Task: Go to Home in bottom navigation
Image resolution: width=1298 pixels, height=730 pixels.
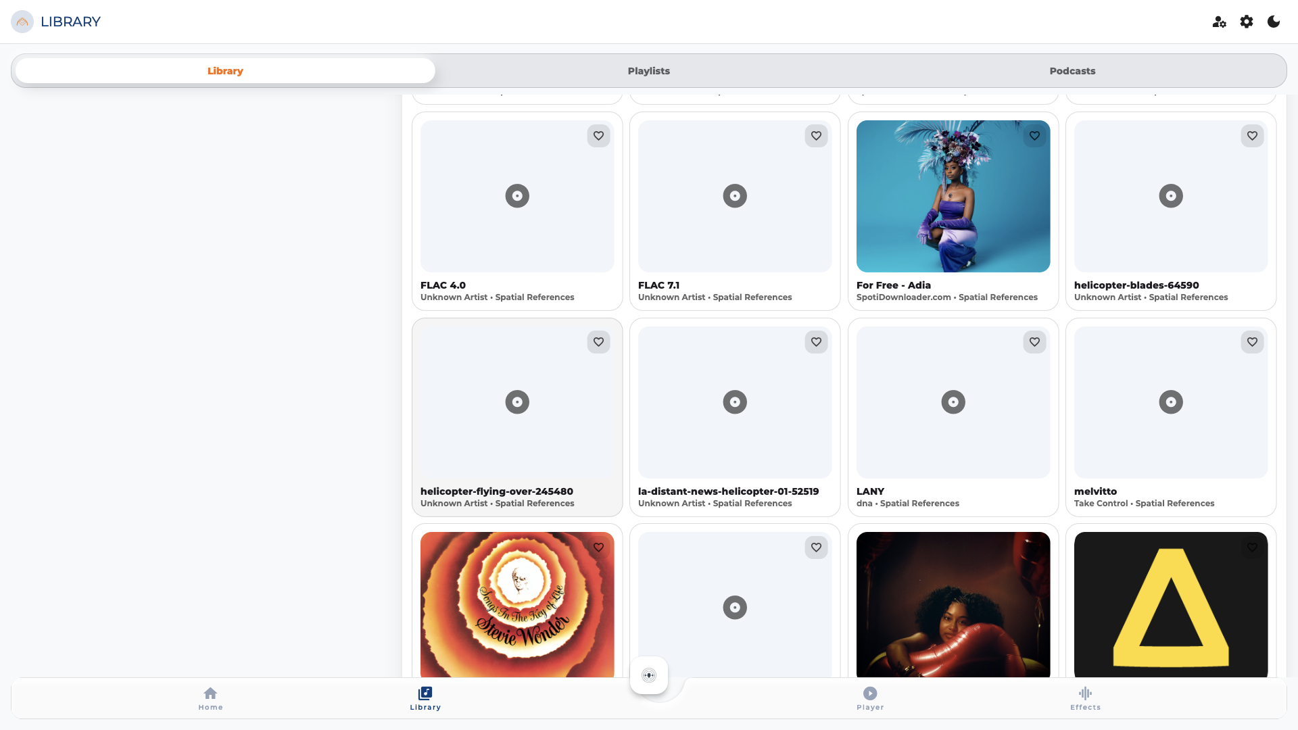Action: pos(210,698)
